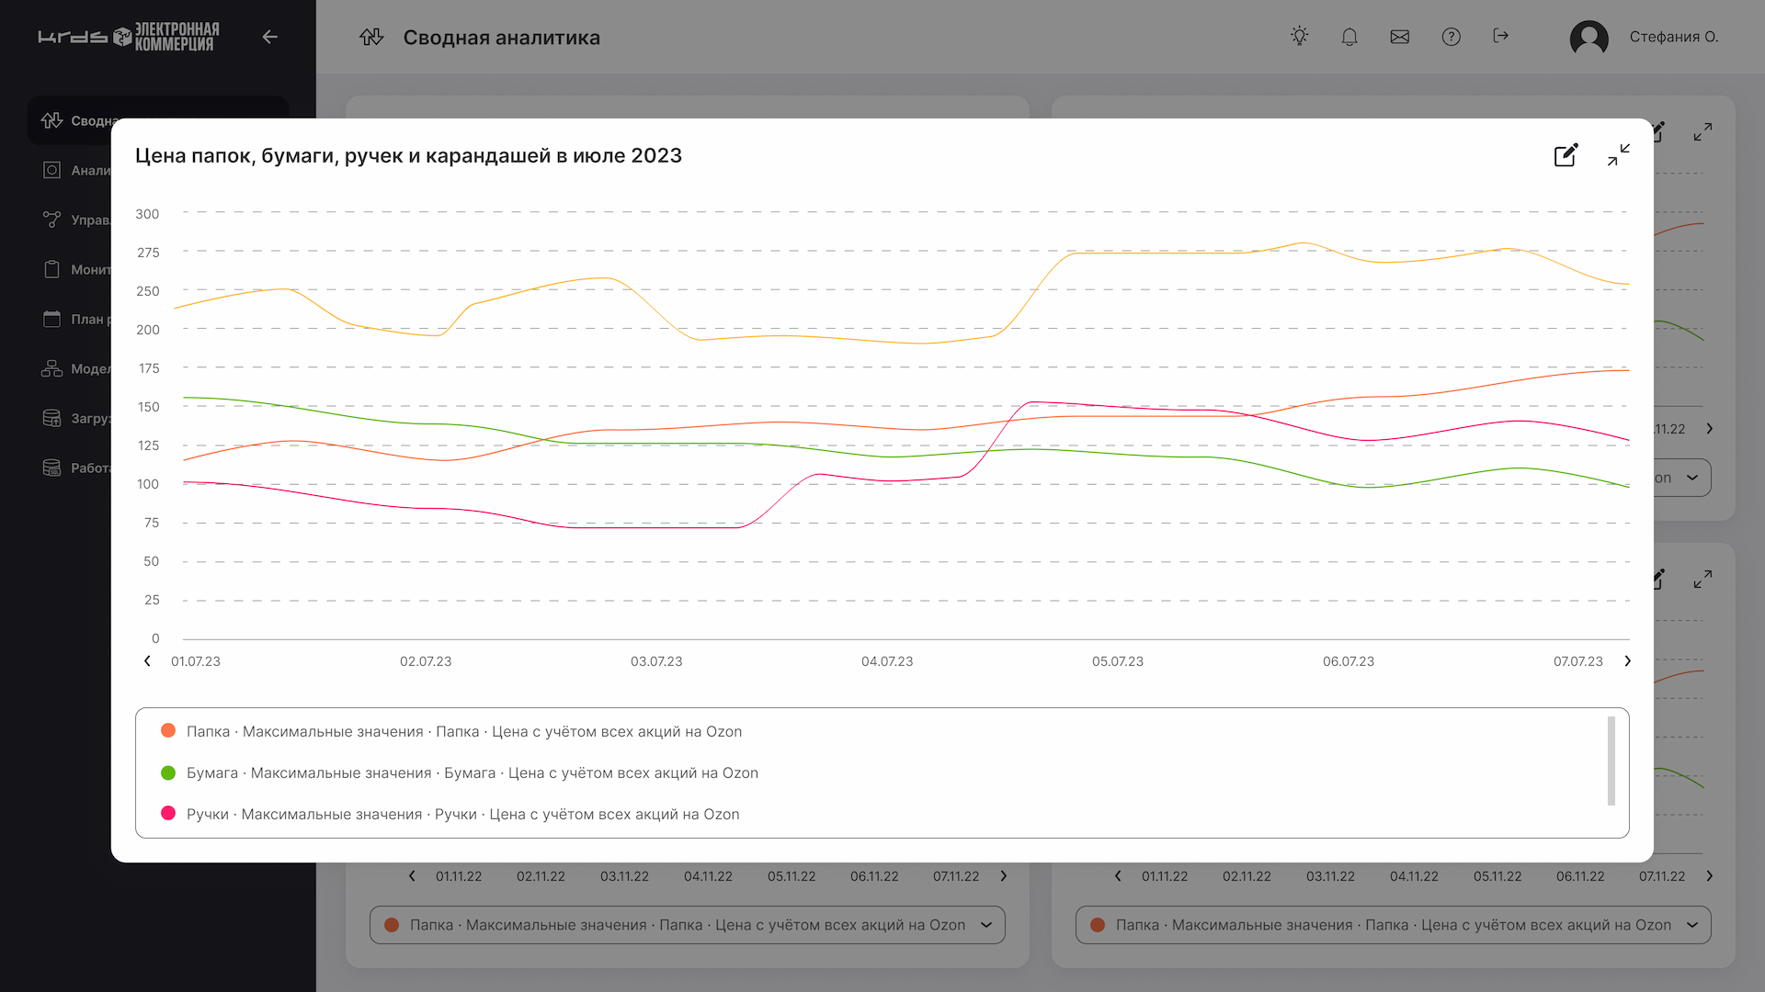Click the logout icon in header

pyautogui.click(x=1500, y=37)
